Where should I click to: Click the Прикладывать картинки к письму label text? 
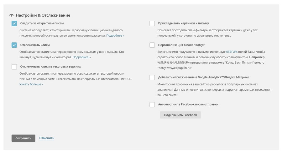click(183, 23)
